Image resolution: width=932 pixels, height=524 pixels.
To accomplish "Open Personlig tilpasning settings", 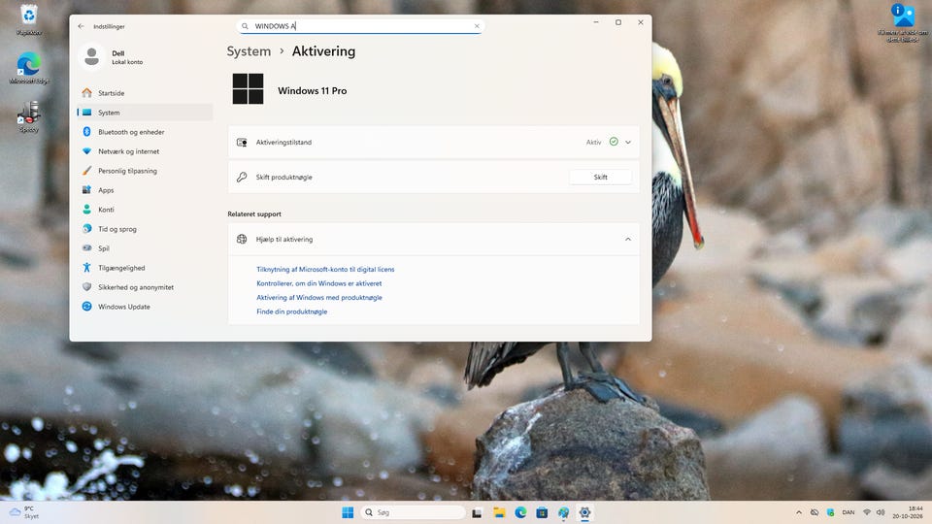I will tap(145, 171).
